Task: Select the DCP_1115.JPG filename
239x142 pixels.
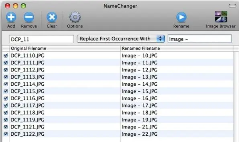Action: 27,91
